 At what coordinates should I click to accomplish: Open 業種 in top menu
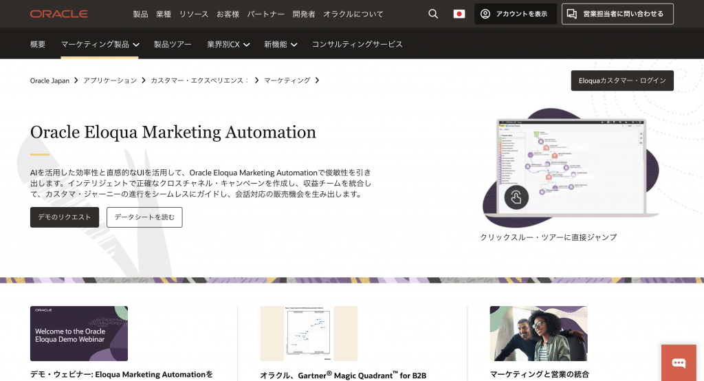pyautogui.click(x=164, y=14)
